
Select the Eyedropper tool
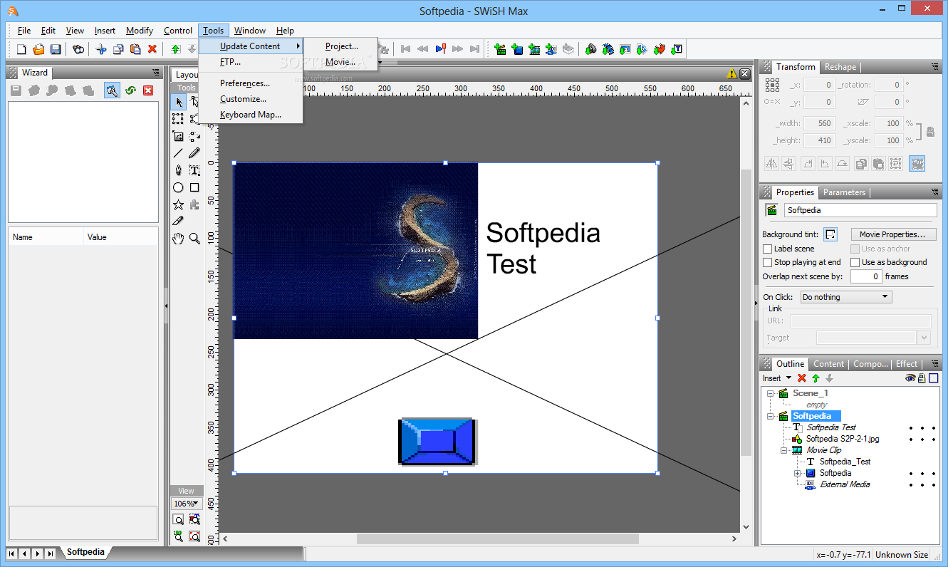178,222
